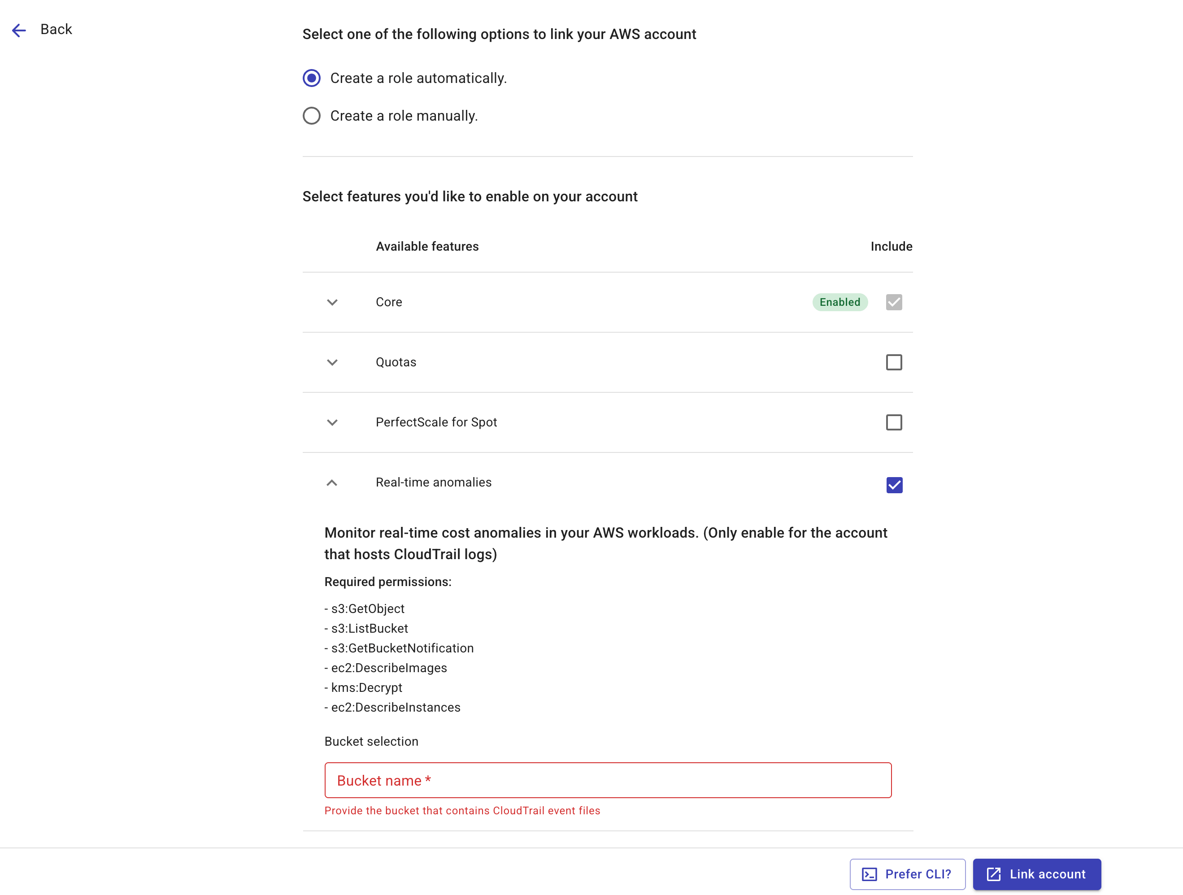Enable the Quotas include checkbox
The width and height of the screenshot is (1183, 895).
pyautogui.click(x=893, y=362)
